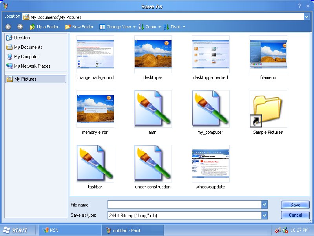Select the Sample Pictures folder shortcut
This screenshot has width=314, height=236.
coord(268,109)
